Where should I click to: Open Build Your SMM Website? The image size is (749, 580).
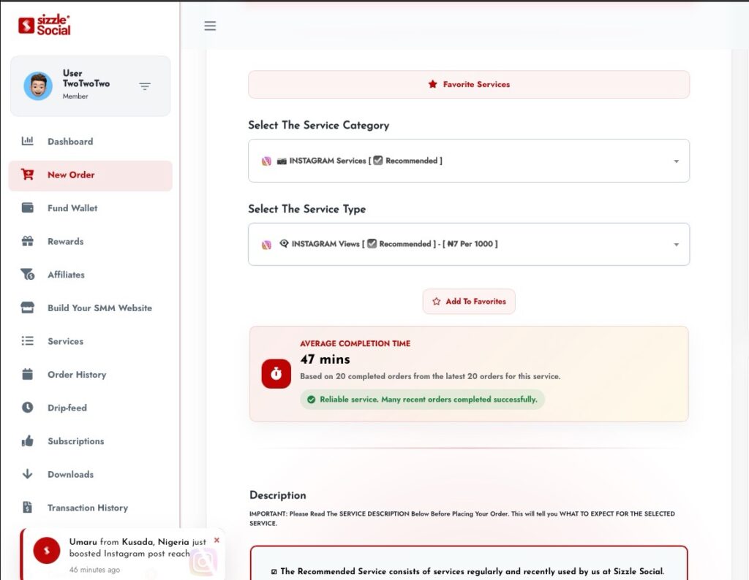point(90,308)
